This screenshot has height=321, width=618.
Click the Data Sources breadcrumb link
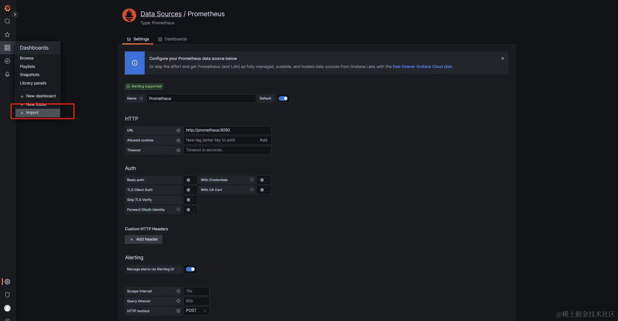[x=161, y=14]
